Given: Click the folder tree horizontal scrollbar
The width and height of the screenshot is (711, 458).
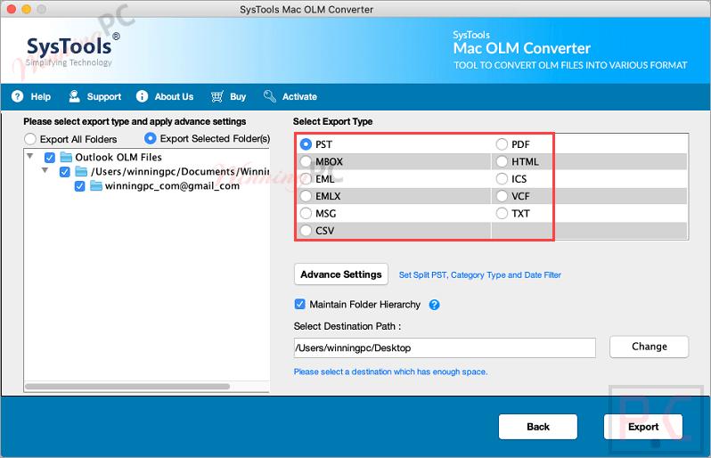Looking at the screenshot, I should point(127,387).
